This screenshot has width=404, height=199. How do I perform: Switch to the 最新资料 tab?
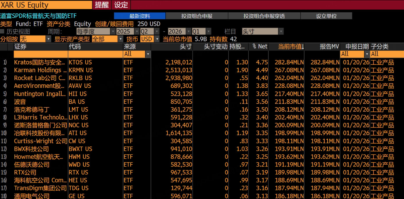click(140, 16)
